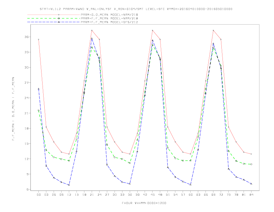Click x-axis forecast hour label 15

[x=76, y=195]
